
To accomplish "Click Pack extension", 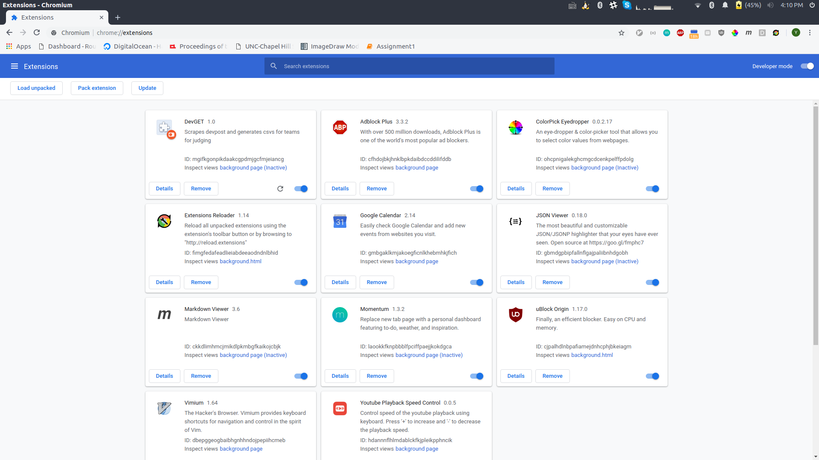I will (97, 88).
